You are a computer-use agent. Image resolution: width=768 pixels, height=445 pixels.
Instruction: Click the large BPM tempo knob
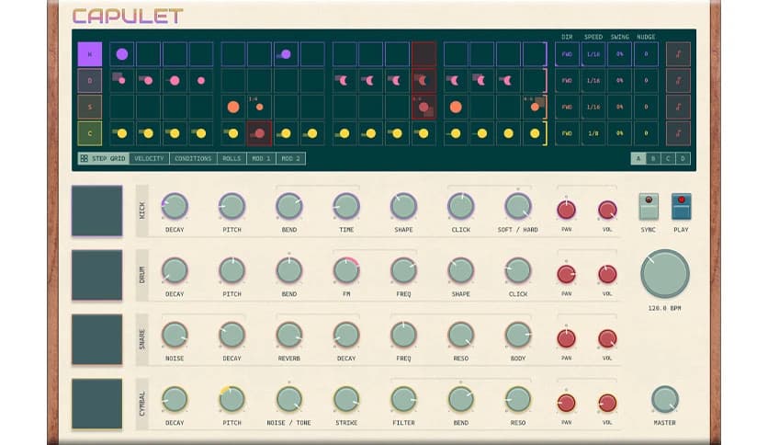pyautogui.click(x=665, y=274)
